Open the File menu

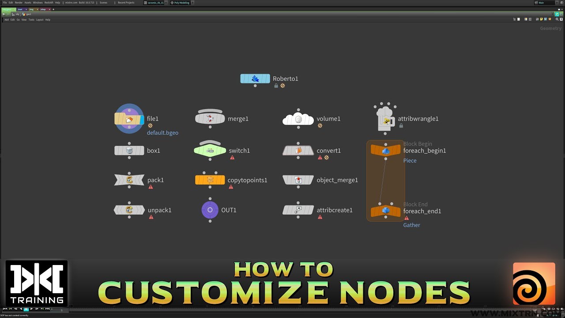click(x=5, y=3)
